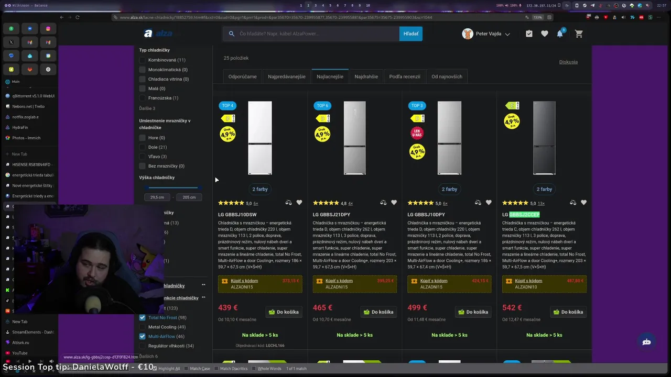Screen dimensions: 671x377
Task: Check the Kombinovaná (11) filter
Action: [x=142, y=60]
